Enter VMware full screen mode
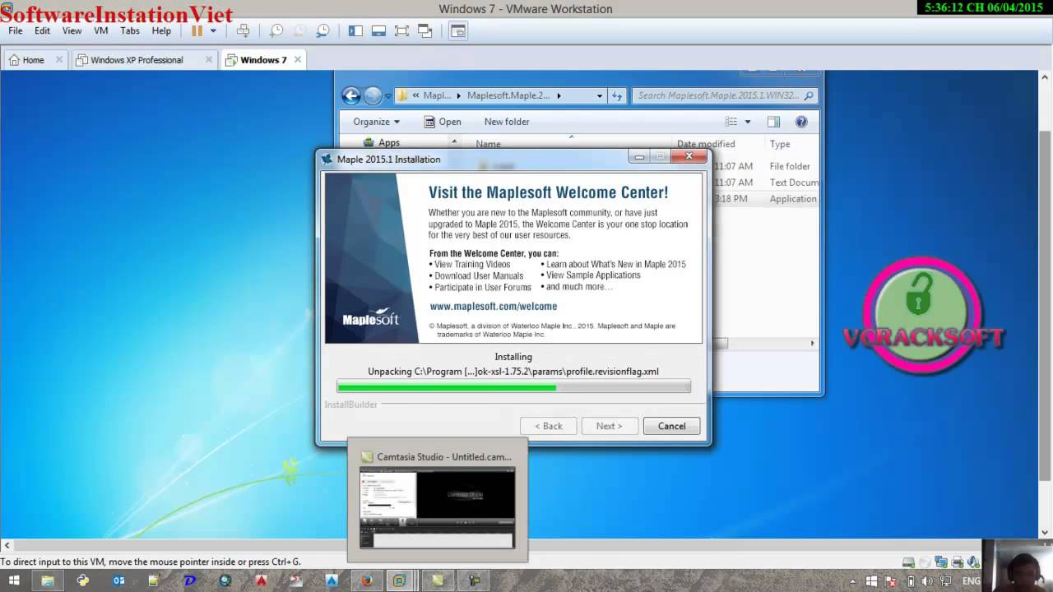1053x592 pixels. [x=401, y=30]
